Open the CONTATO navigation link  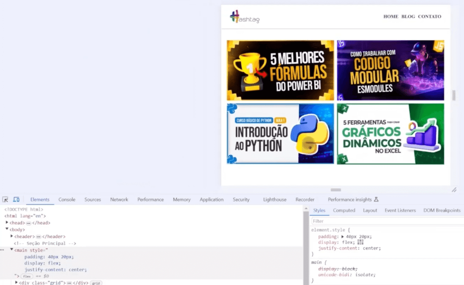(x=430, y=16)
